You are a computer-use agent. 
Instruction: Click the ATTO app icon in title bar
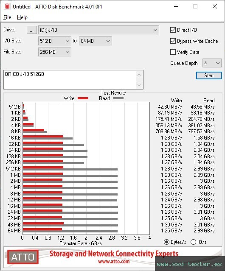click(7, 6)
